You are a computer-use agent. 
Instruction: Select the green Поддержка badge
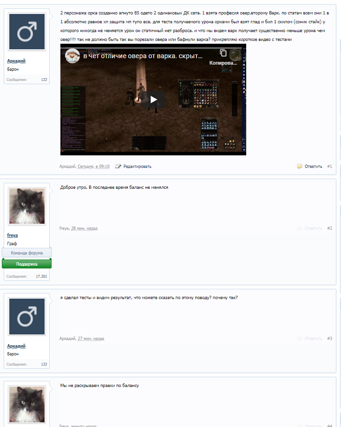click(26, 264)
